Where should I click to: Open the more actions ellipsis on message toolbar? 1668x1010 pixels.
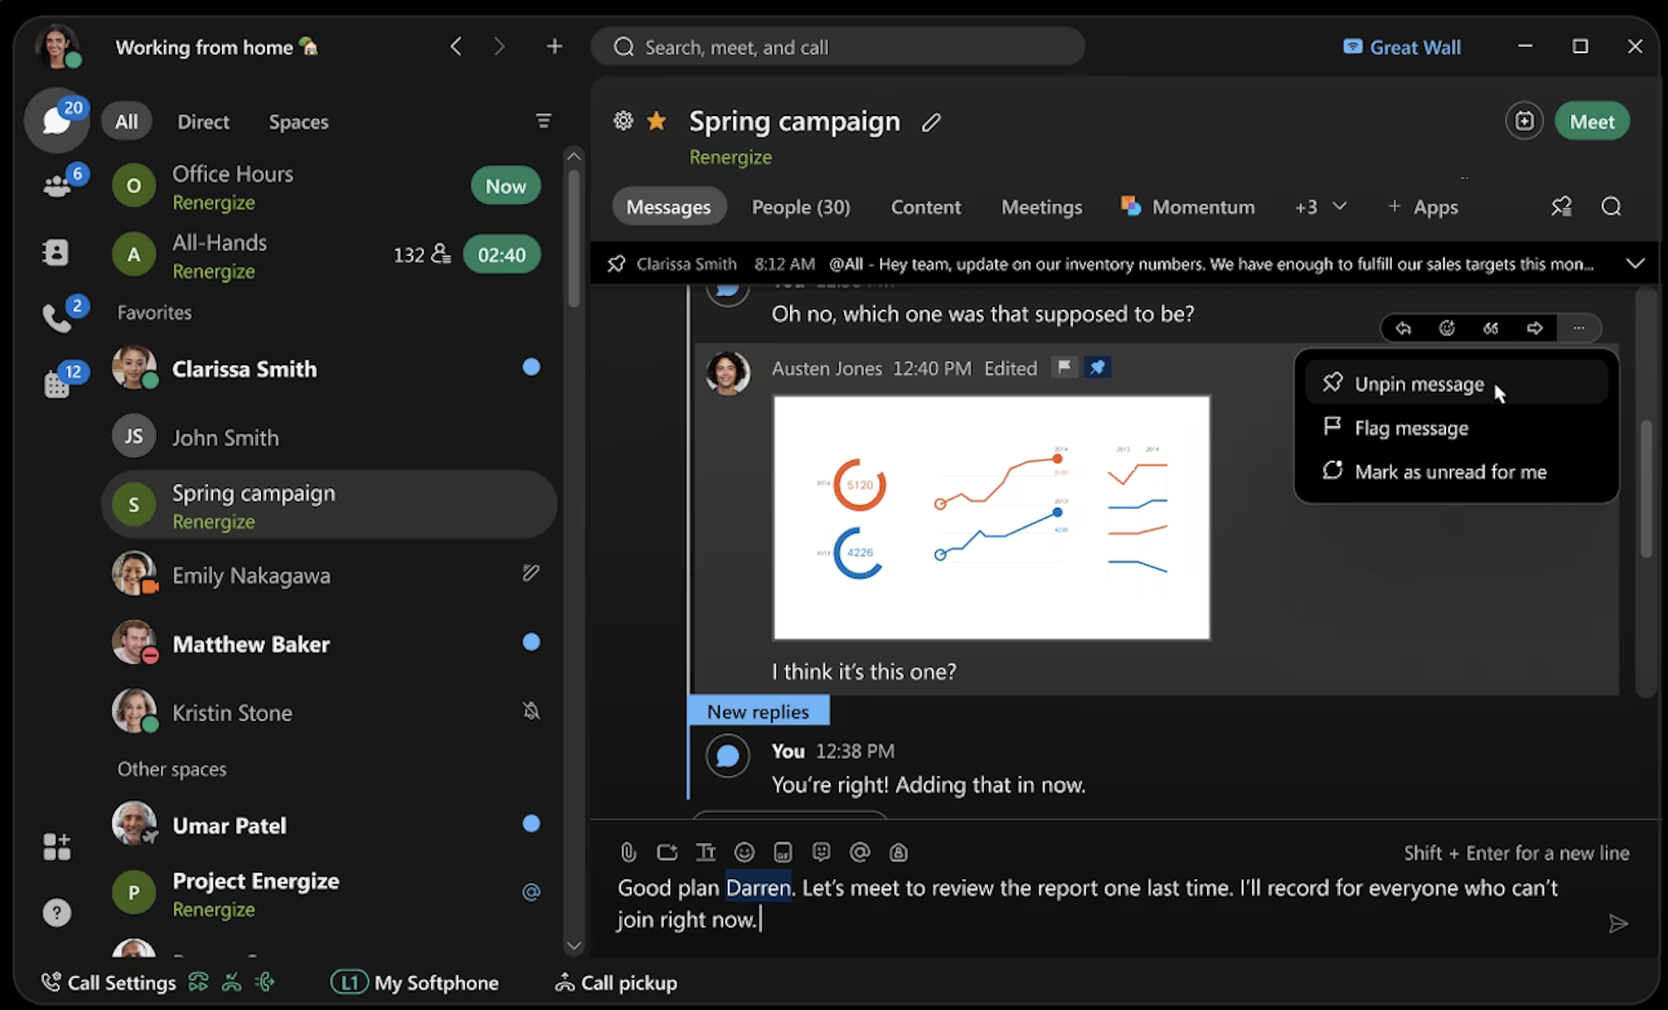pos(1578,328)
